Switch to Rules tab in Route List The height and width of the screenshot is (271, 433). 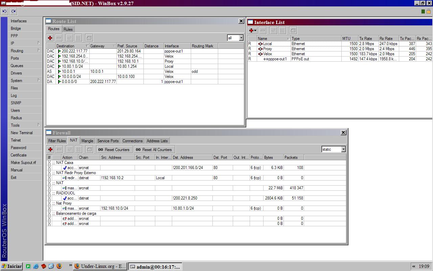click(x=68, y=29)
